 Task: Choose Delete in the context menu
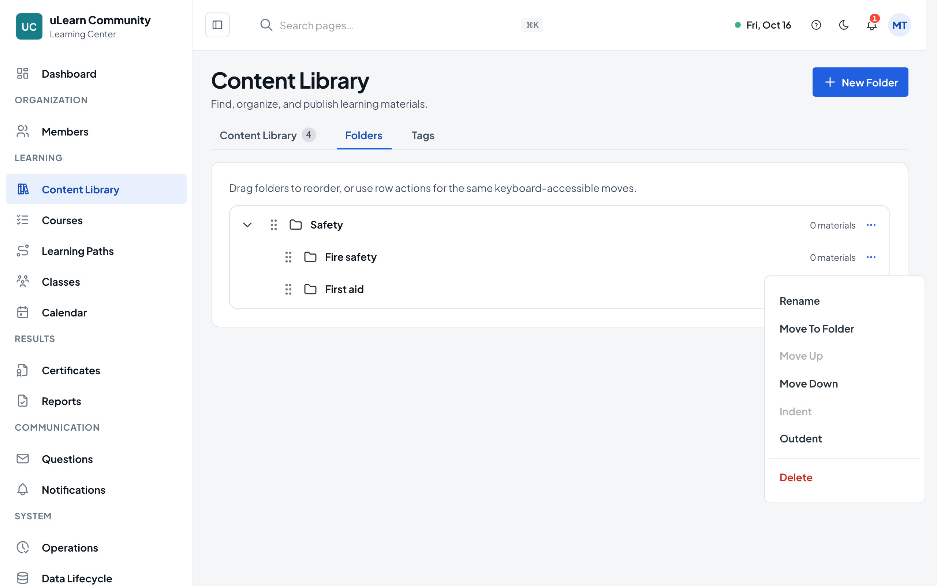tap(844, 478)
